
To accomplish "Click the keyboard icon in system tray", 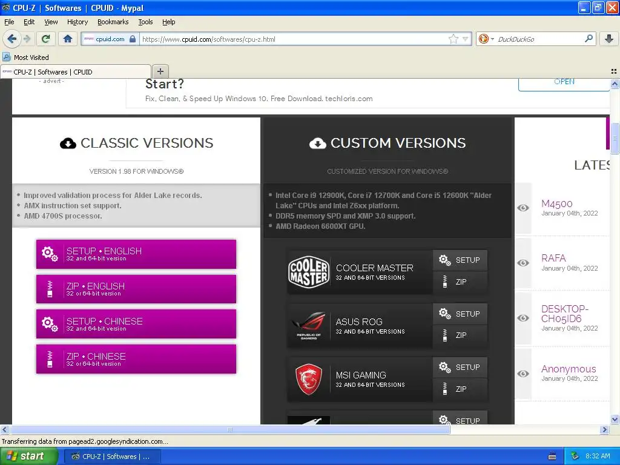I will pyautogui.click(x=552, y=457).
